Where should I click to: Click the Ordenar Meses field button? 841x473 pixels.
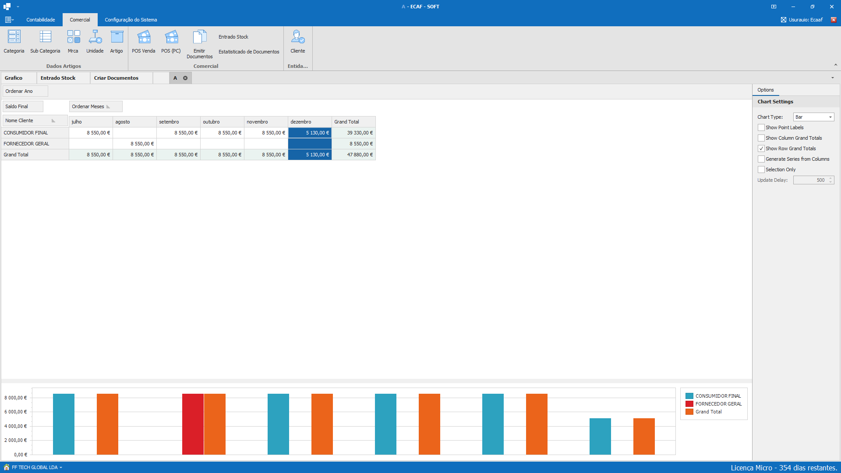(x=91, y=106)
